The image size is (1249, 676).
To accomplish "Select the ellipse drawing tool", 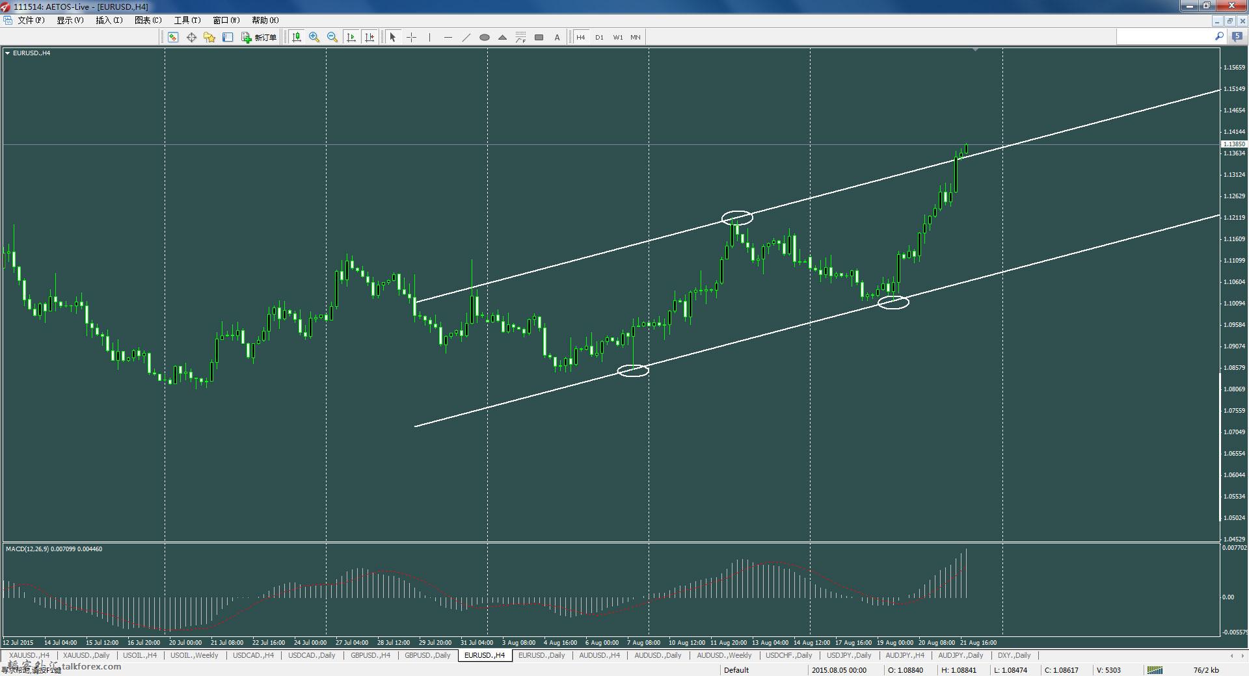I will coord(484,37).
